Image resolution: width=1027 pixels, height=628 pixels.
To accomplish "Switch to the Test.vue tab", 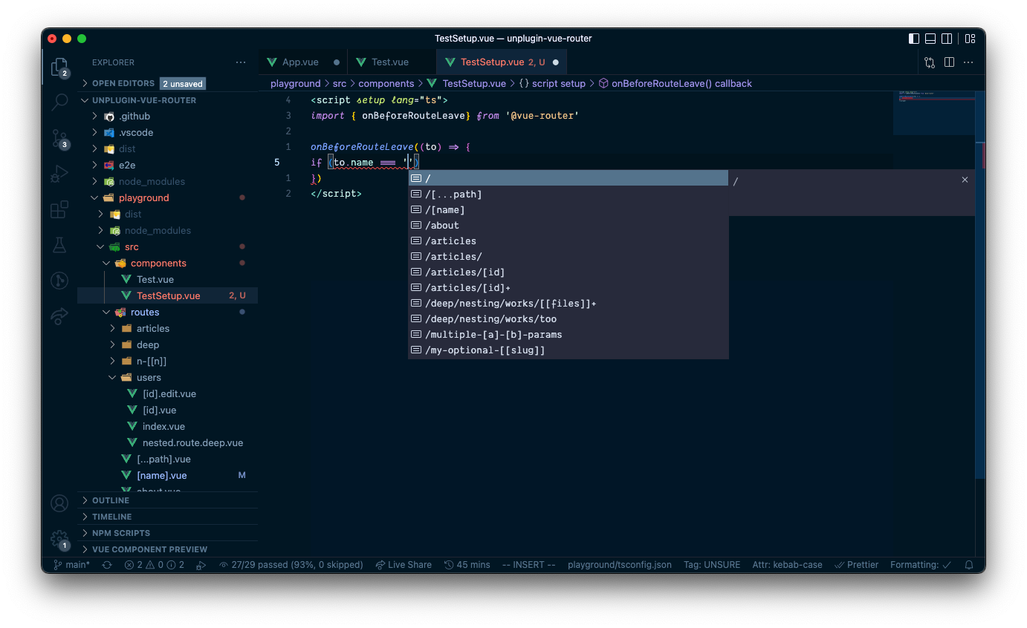I will click(392, 62).
